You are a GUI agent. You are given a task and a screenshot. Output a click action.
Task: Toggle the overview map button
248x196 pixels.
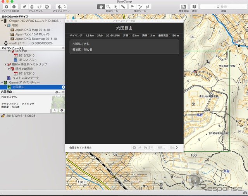pos(184,7)
